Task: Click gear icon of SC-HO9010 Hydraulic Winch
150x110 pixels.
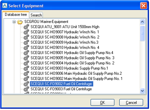Action: [26, 47]
